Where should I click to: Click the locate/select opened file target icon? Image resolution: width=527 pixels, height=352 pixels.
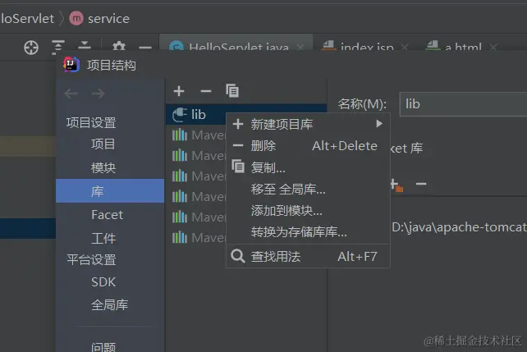click(x=31, y=48)
